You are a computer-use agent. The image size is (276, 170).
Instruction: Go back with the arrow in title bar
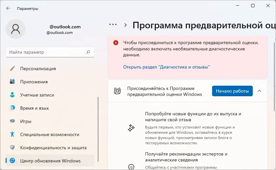point(8,8)
